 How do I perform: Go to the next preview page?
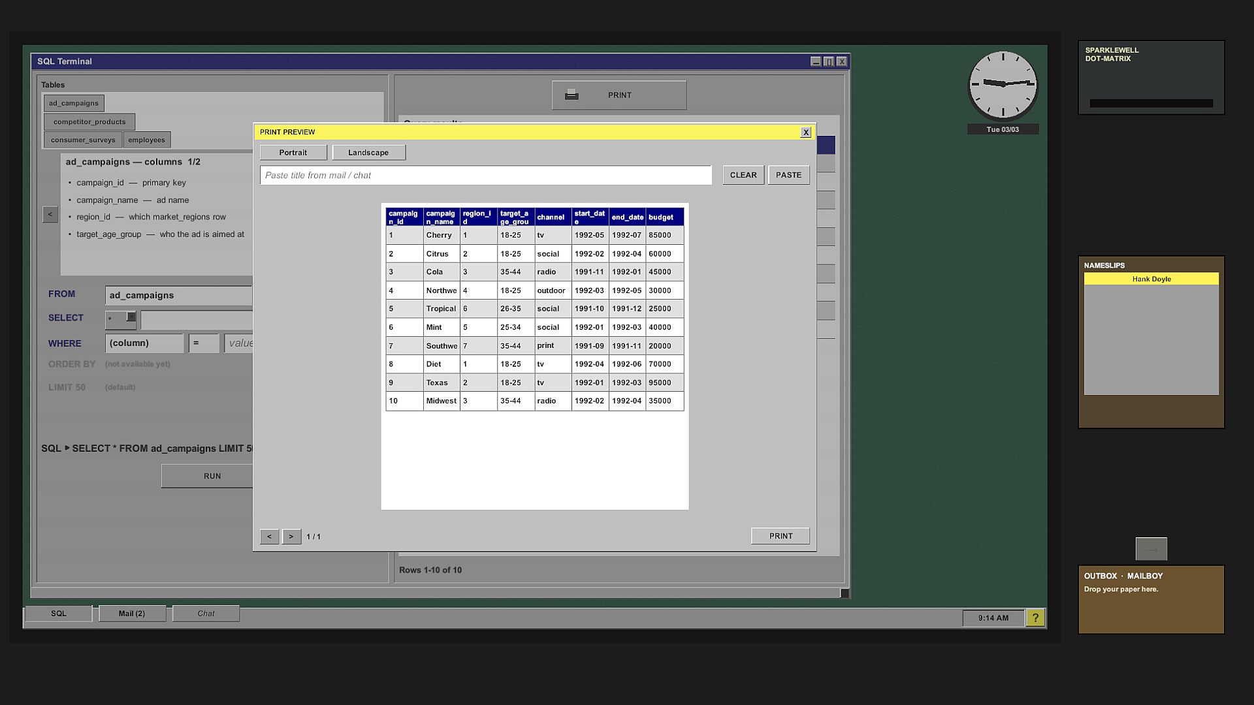(x=291, y=537)
